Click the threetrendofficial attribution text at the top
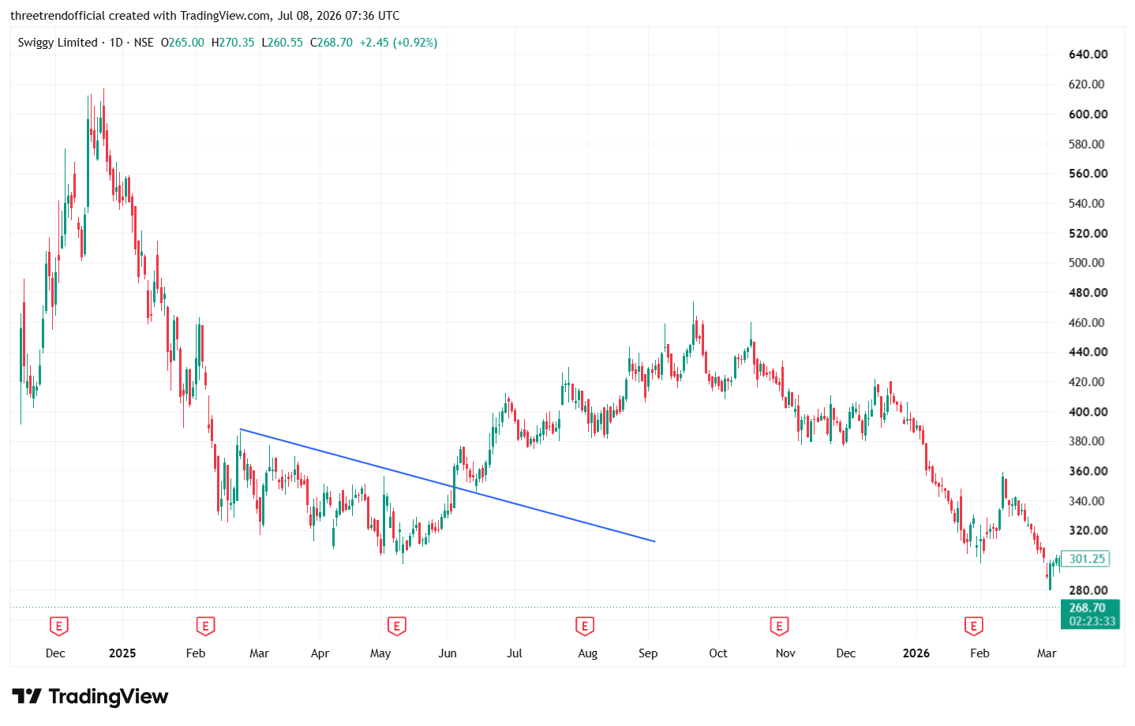 click(x=204, y=16)
